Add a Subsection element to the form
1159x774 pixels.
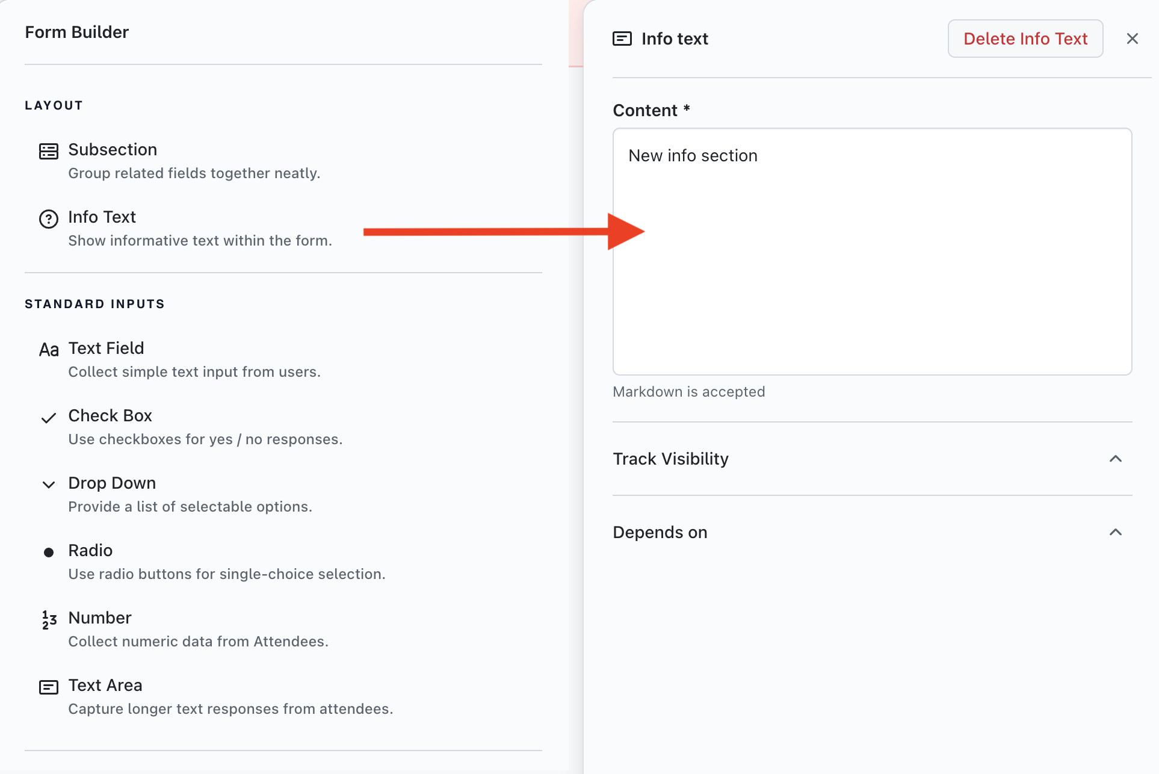tap(113, 149)
